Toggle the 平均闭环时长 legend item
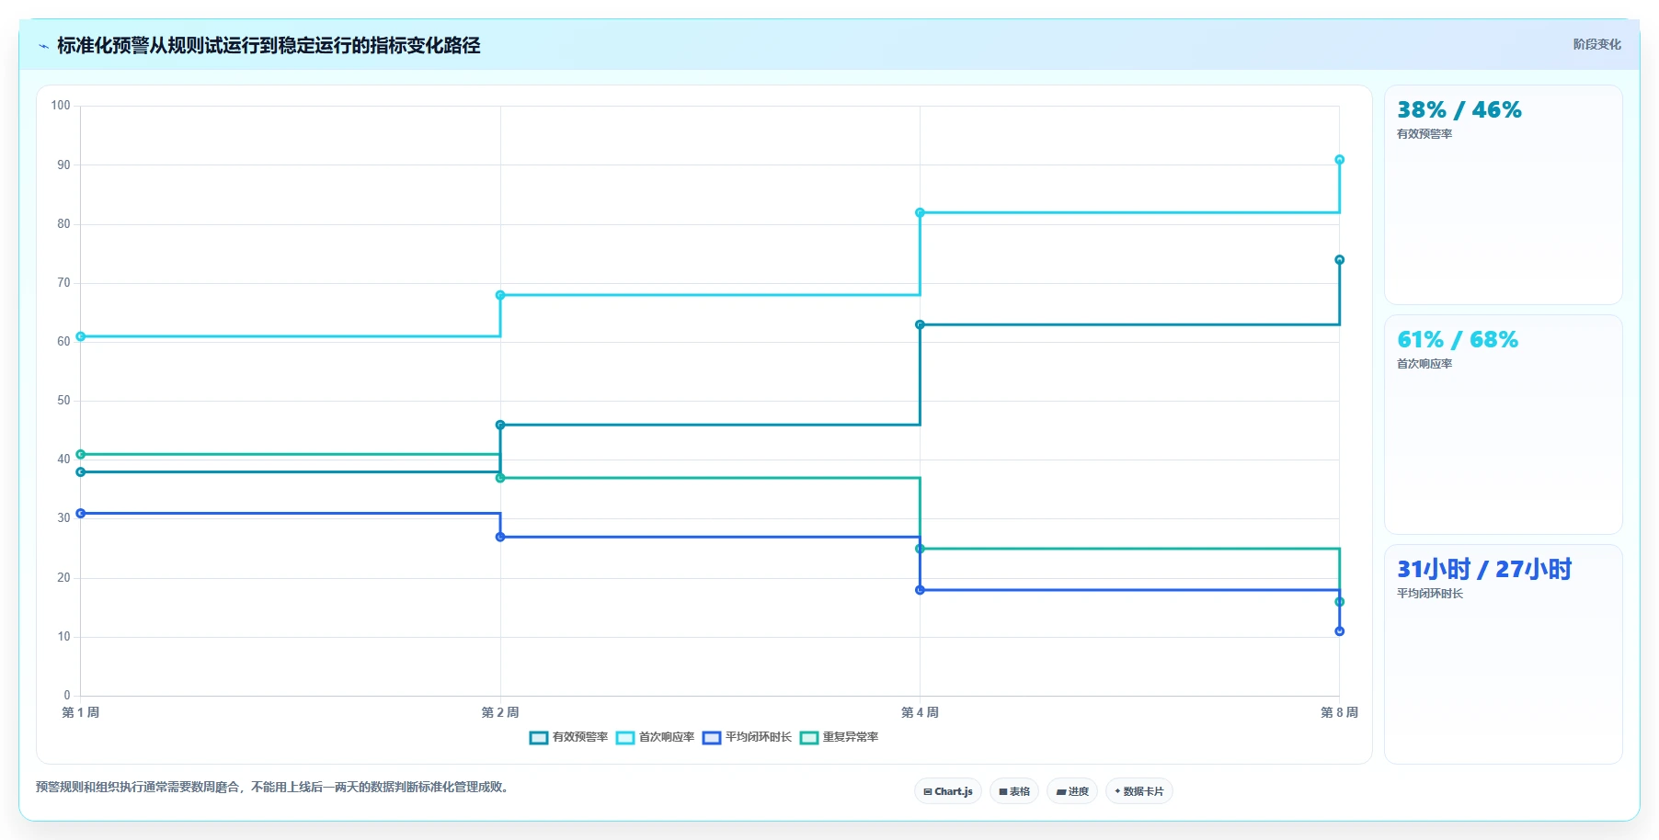 click(747, 737)
